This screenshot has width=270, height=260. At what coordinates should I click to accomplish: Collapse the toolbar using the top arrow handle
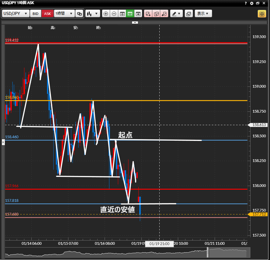click(135, 23)
